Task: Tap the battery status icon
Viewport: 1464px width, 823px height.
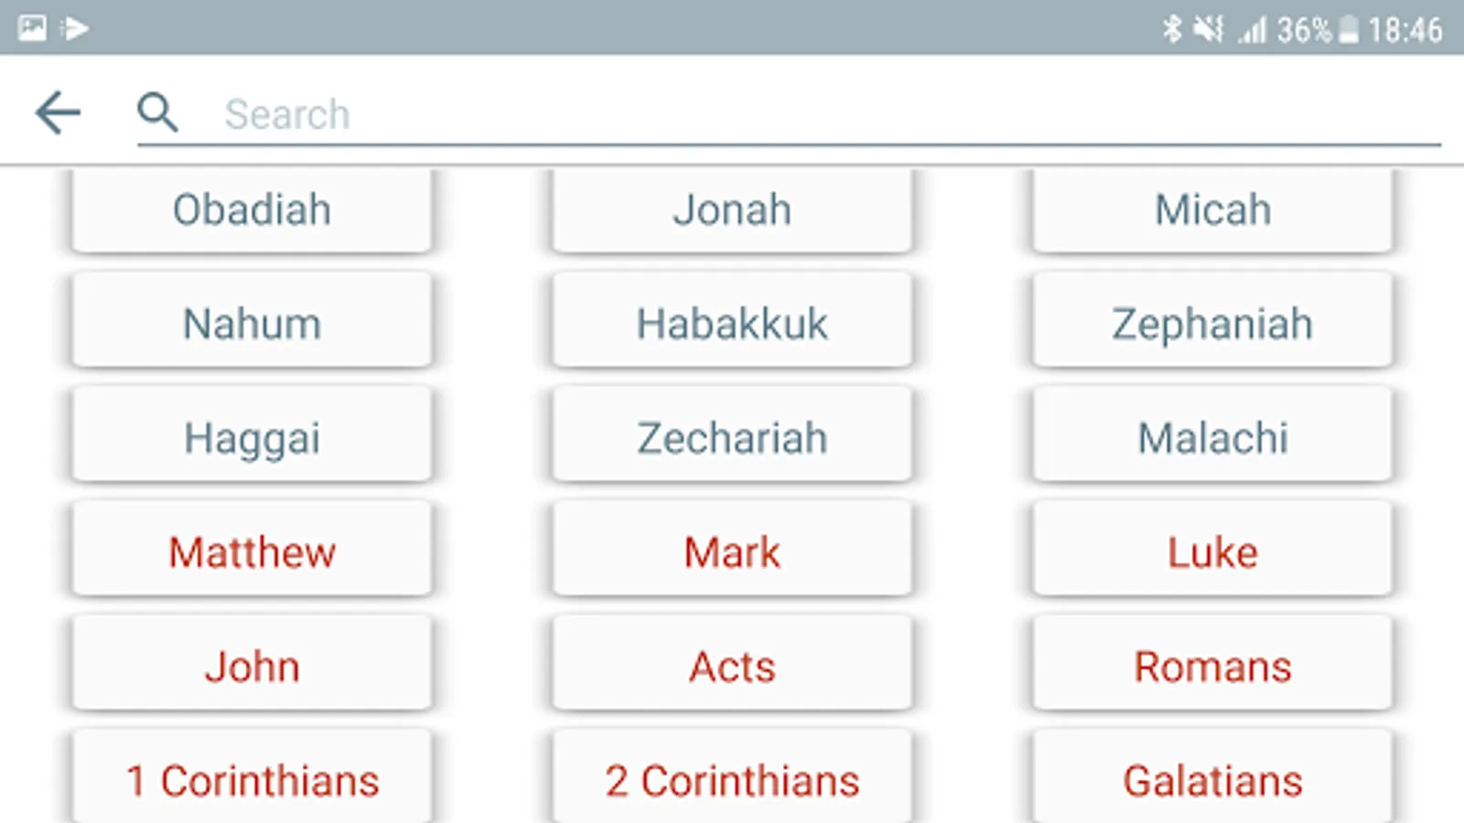Action: point(1348,29)
